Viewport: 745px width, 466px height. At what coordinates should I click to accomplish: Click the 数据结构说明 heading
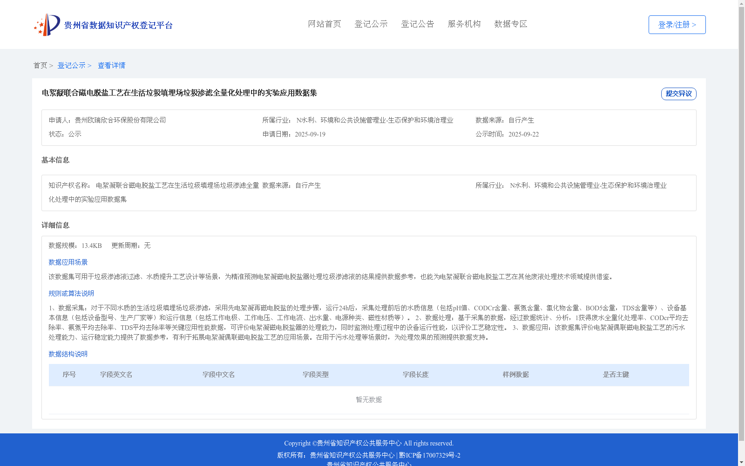pyautogui.click(x=68, y=354)
